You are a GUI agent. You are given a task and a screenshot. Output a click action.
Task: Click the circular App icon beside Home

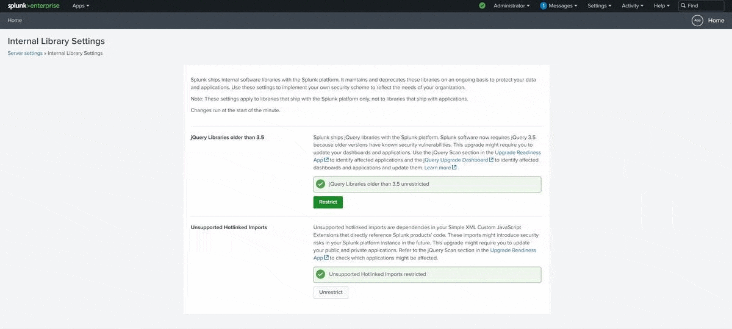pyautogui.click(x=697, y=21)
